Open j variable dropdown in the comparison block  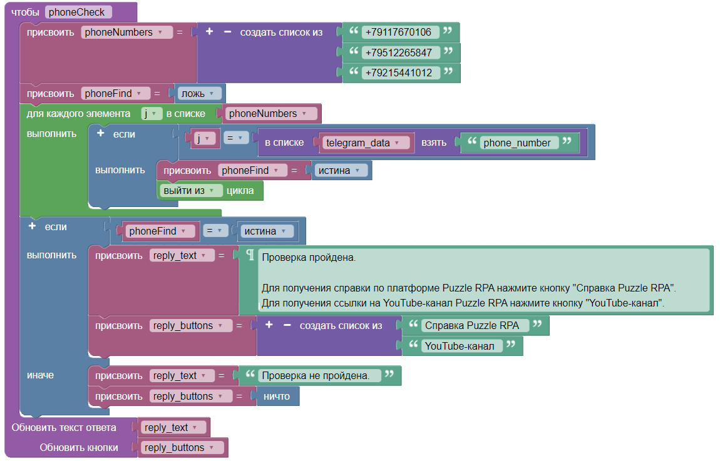pyautogui.click(x=205, y=138)
